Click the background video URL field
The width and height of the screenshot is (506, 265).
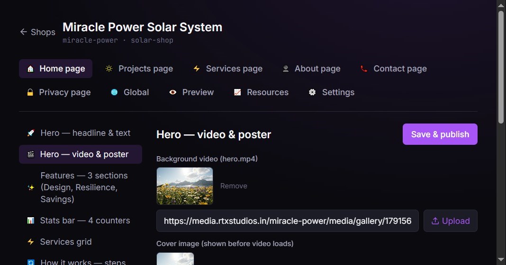coord(287,221)
